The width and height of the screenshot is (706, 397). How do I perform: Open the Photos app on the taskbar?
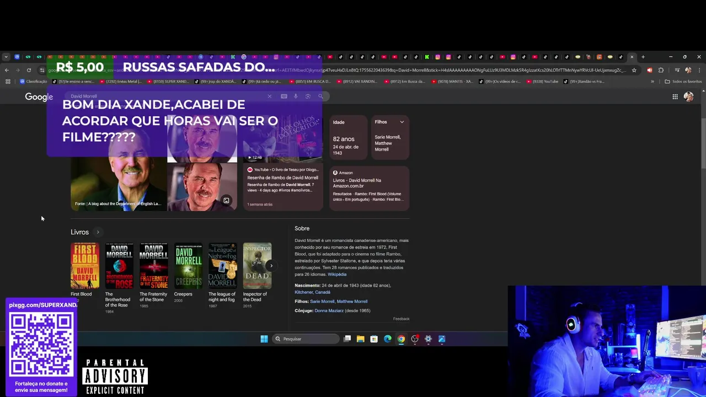coord(442,339)
